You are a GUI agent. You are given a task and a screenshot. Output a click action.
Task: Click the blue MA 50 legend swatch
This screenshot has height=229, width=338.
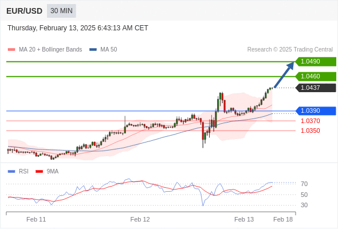[93, 50]
